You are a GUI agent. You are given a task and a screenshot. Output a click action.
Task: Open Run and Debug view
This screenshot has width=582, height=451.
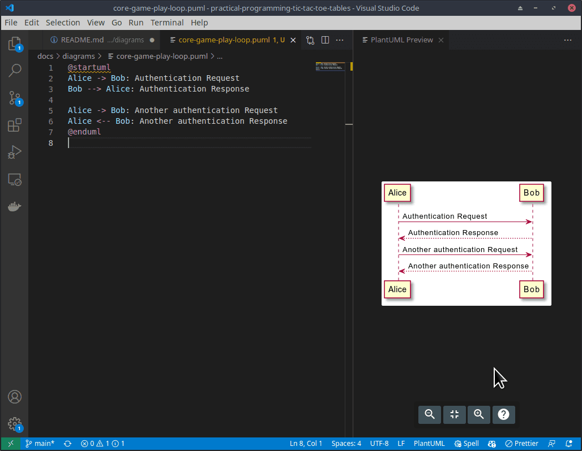pyautogui.click(x=15, y=152)
